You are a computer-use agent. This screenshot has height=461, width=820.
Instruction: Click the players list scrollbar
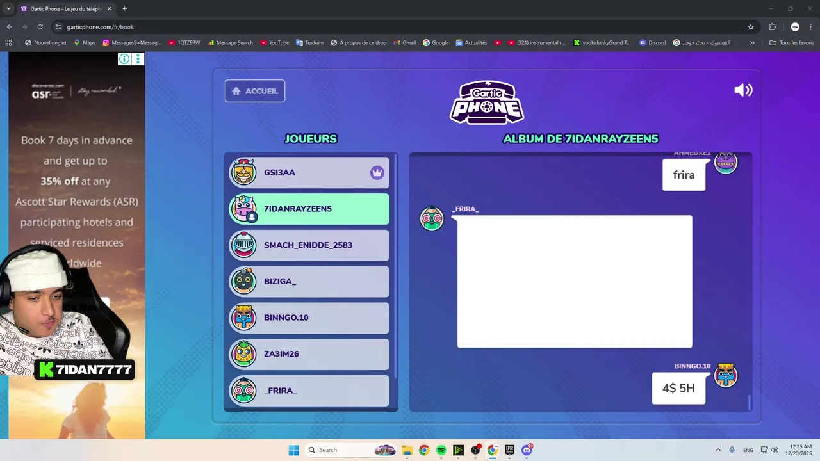pos(395,265)
